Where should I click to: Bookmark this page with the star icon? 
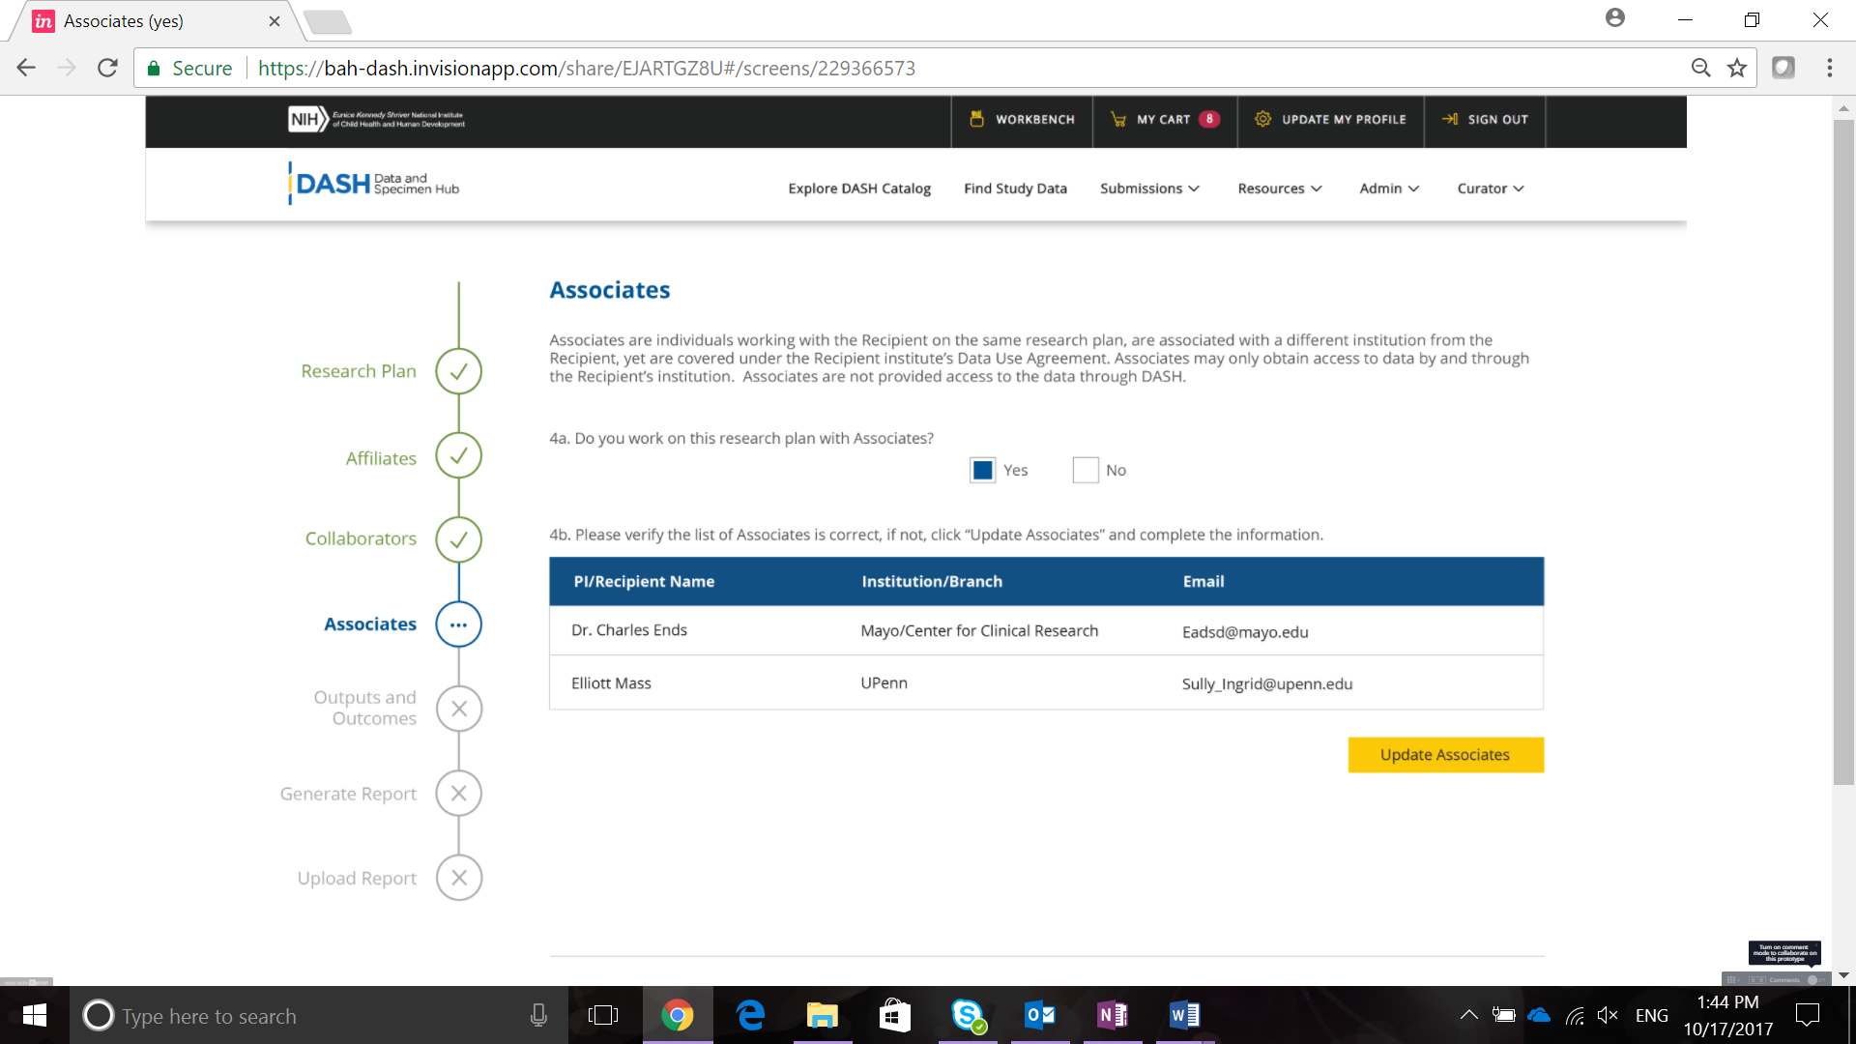coord(1737,68)
